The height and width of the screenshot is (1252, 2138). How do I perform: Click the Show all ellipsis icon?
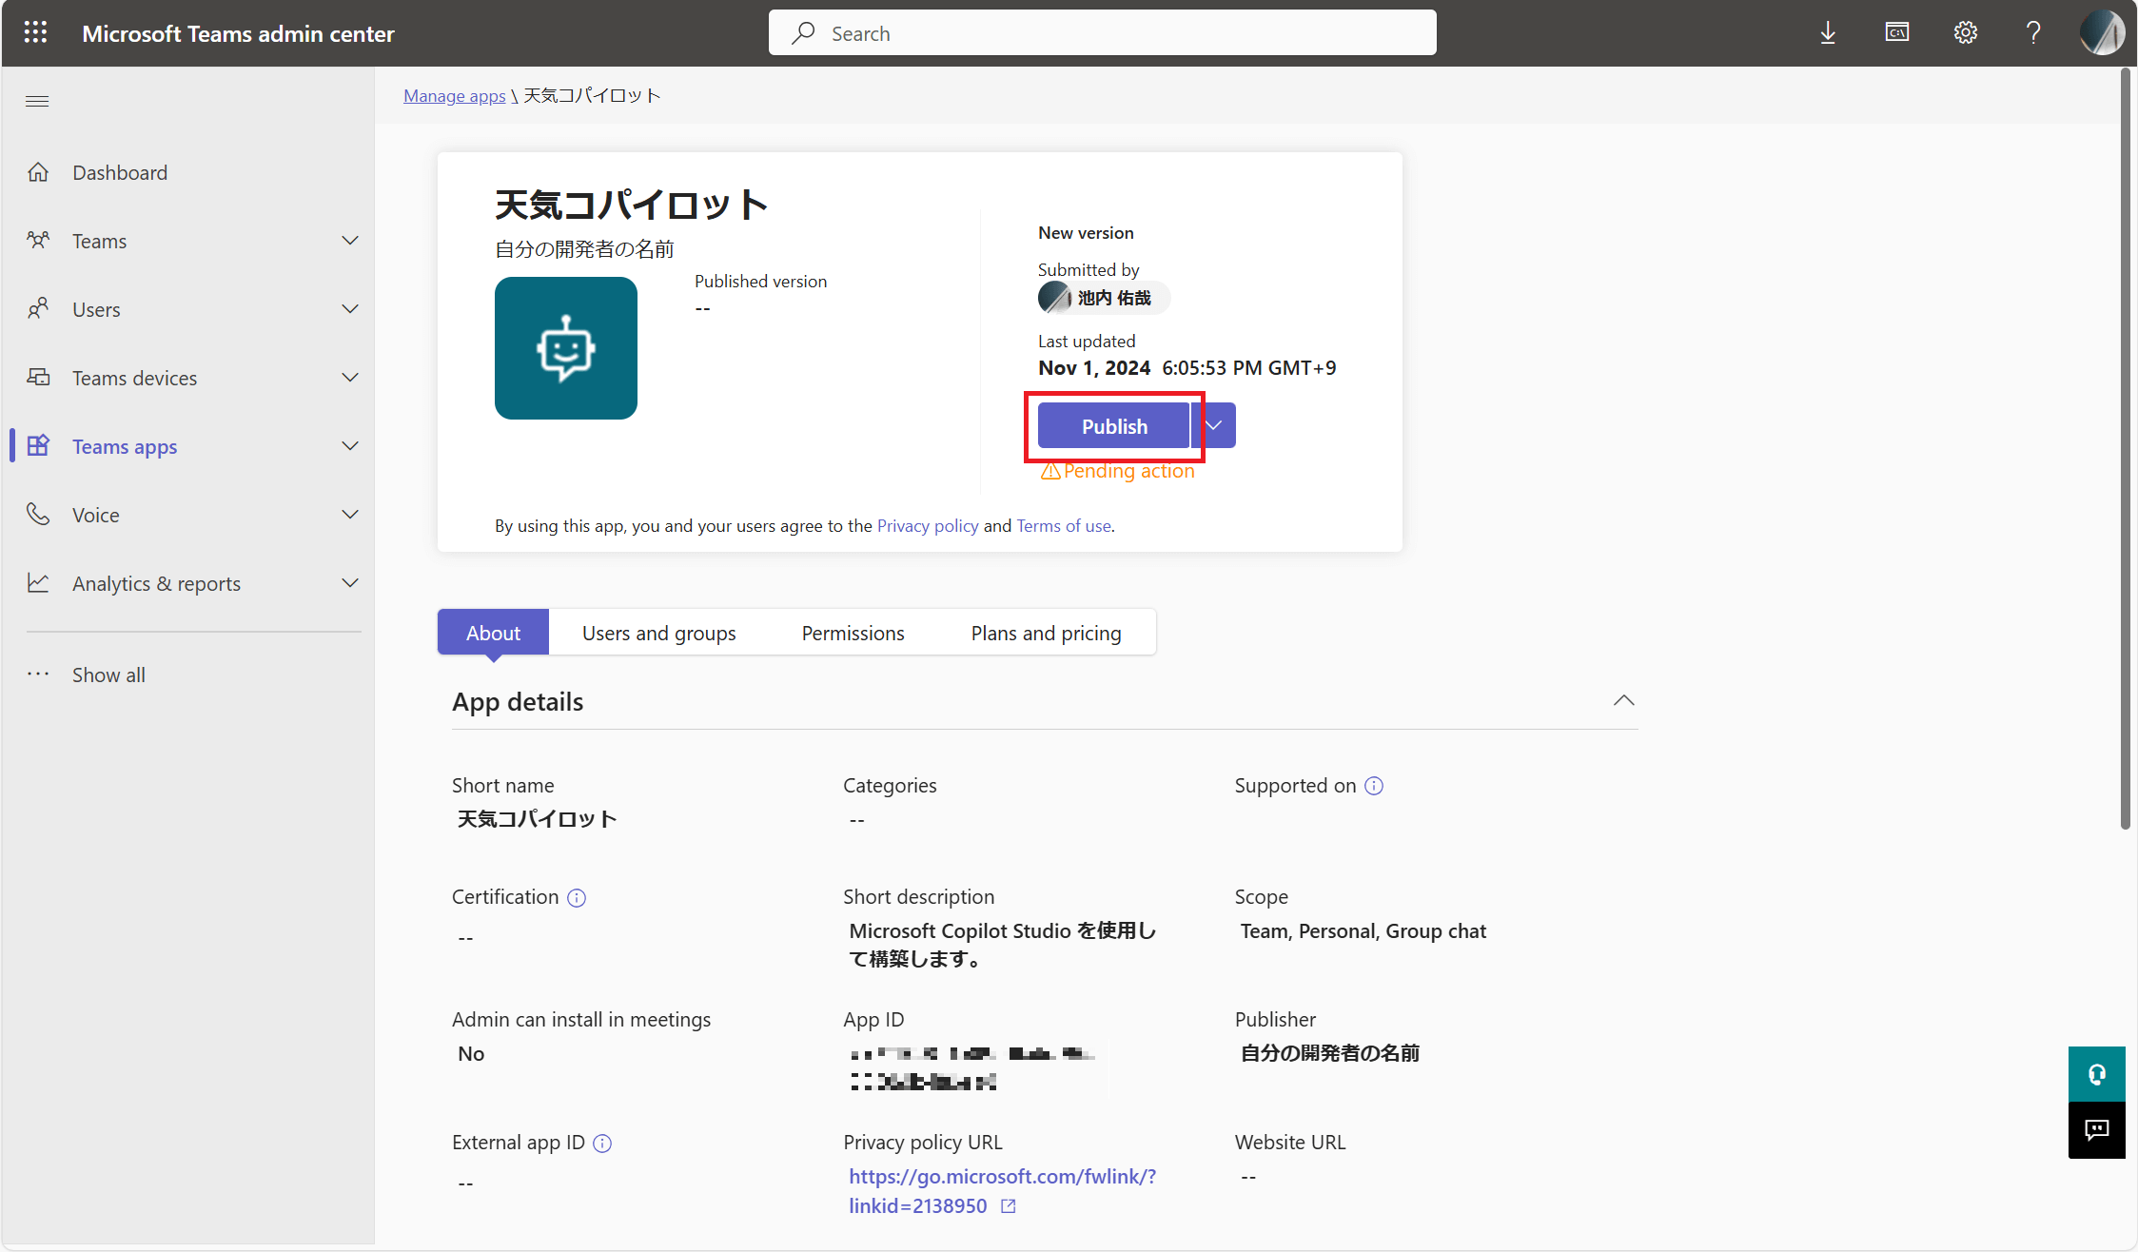coord(38,675)
